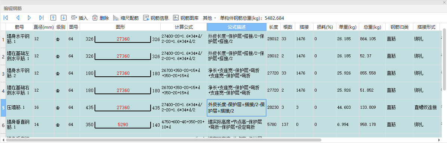This screenshot has height=143, width=447.
Task: Select the 墙在基础左侧水平筋.1 cell
Action: pyautogui.click(x=19, y=56)
